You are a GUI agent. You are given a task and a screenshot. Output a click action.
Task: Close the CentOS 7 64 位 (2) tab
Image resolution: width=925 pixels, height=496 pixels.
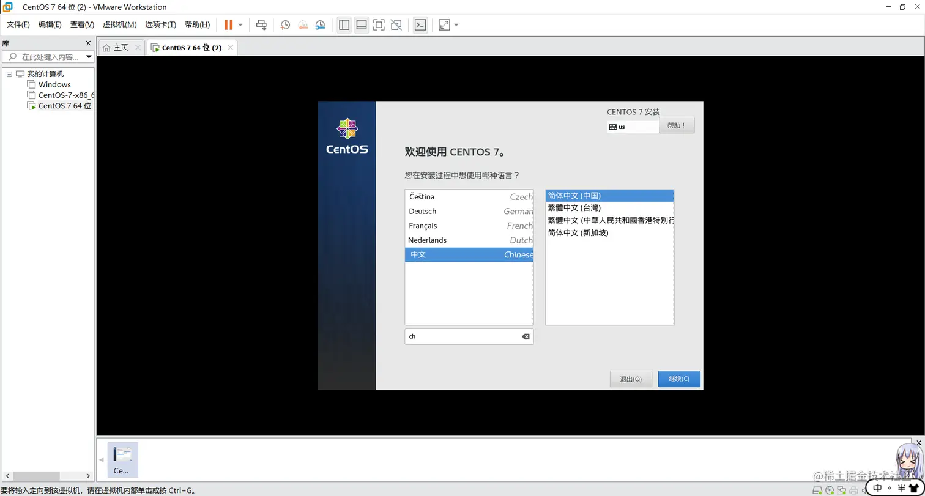point(231,48)
